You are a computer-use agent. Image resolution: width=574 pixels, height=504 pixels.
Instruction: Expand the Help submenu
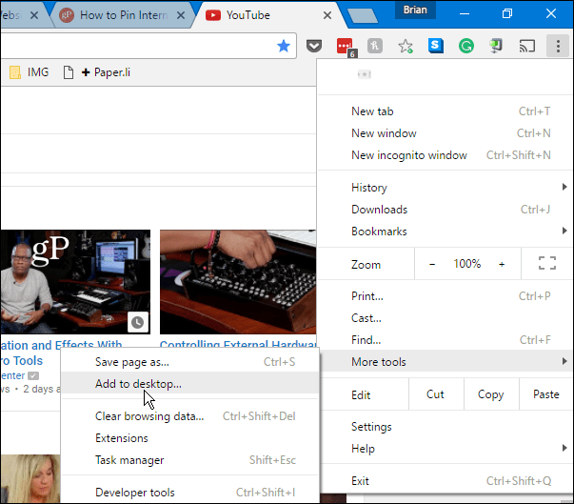[445, 449]
